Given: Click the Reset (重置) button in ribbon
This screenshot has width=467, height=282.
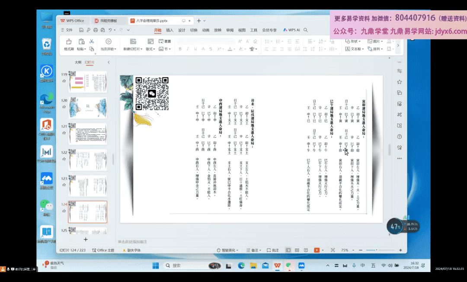Looking at the screenshot, I should click(x=165, y=41).
